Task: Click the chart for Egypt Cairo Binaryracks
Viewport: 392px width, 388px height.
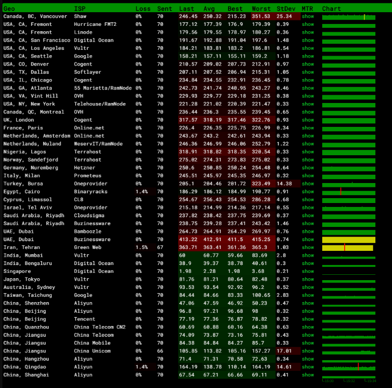Action: point(349,192)
